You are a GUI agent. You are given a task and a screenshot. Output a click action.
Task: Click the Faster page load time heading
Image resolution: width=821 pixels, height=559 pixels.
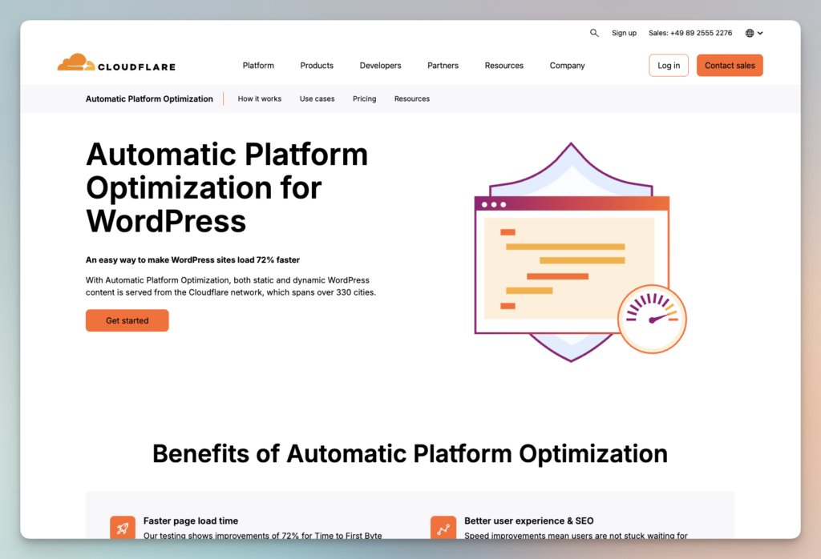pyautogui.click(x=191, y=521)
